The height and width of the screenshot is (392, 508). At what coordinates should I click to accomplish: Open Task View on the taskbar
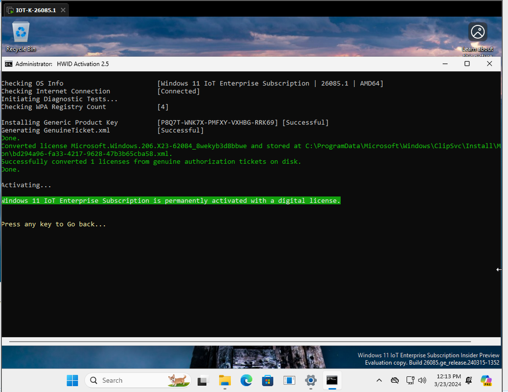pos(203,380)
